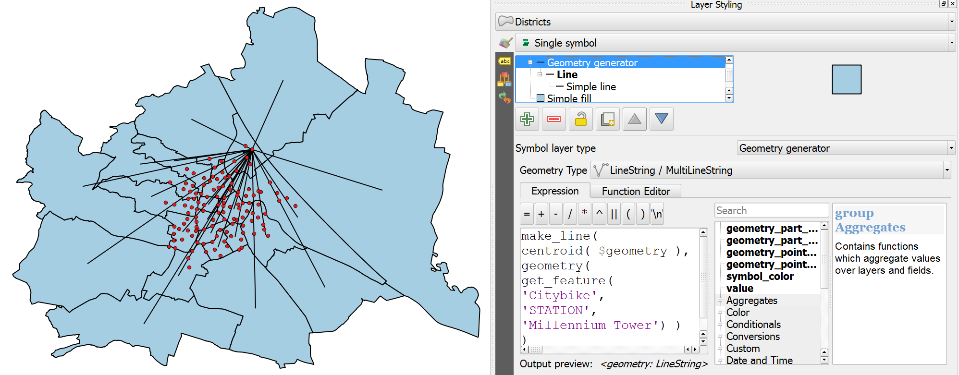
Task: Move symbol layer down with blue triangle
Action: point(662,119)
